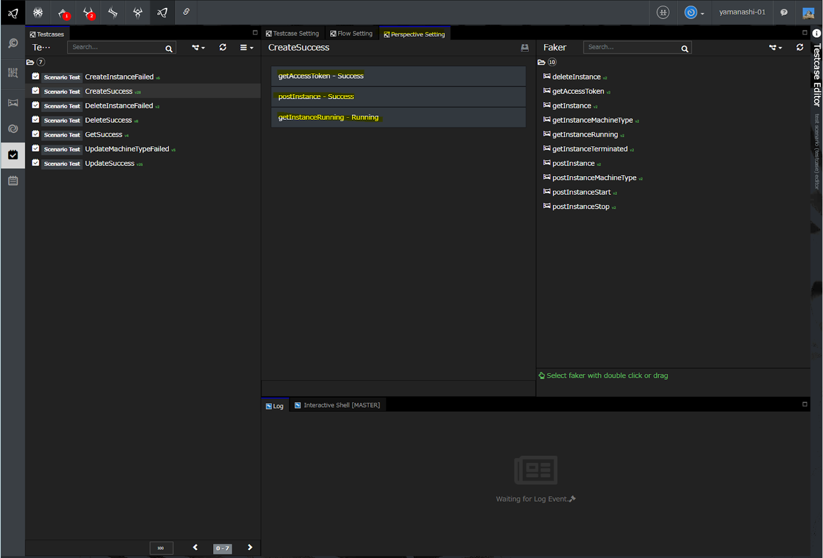Click the Faker search magnifier icon

(x=684, y=49)
